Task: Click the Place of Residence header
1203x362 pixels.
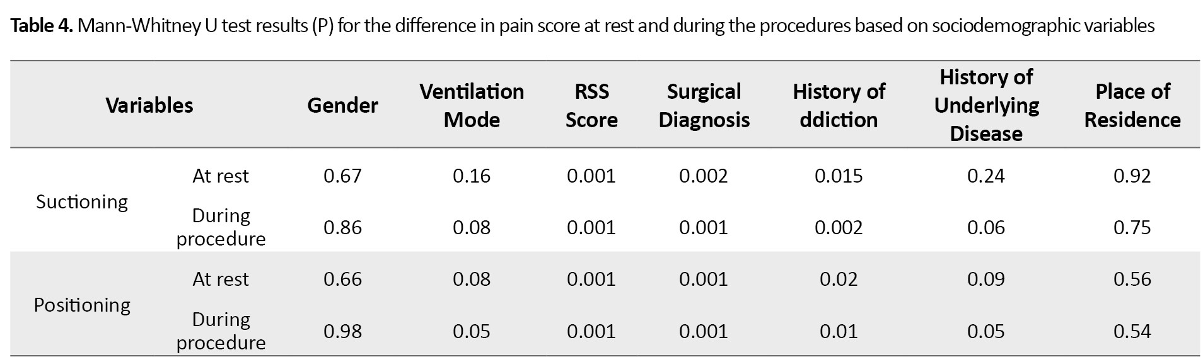Action: (1132, 105)
